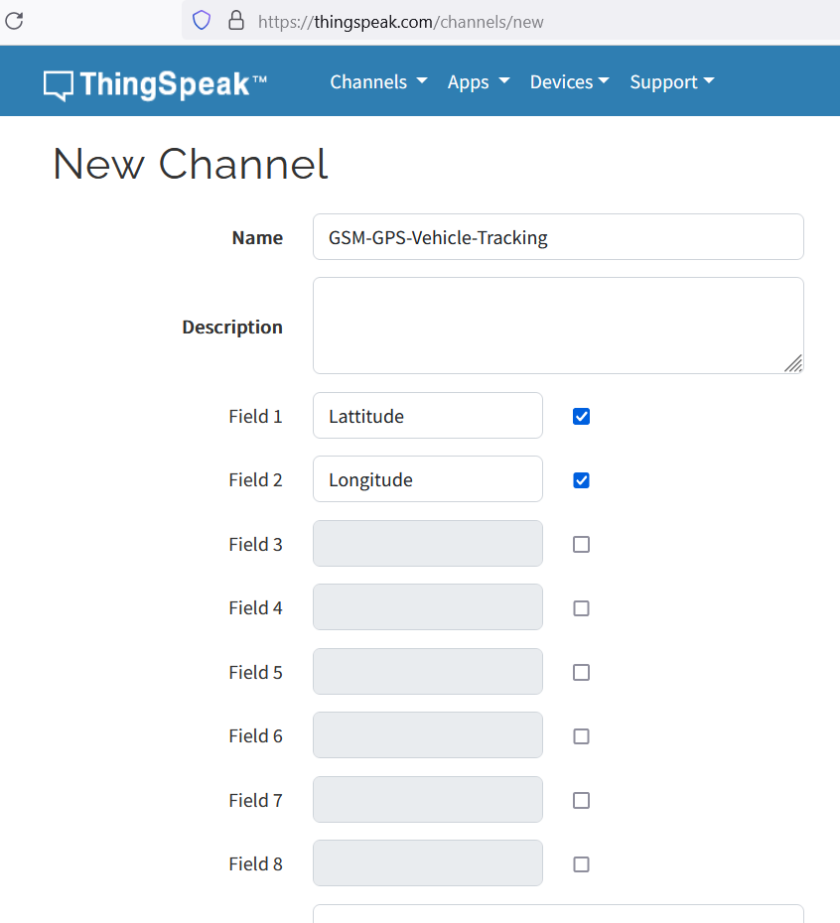Click the ThingSpeak speech-bubble logo
Viewport: 840px width, 923px height.
point(59,86)
